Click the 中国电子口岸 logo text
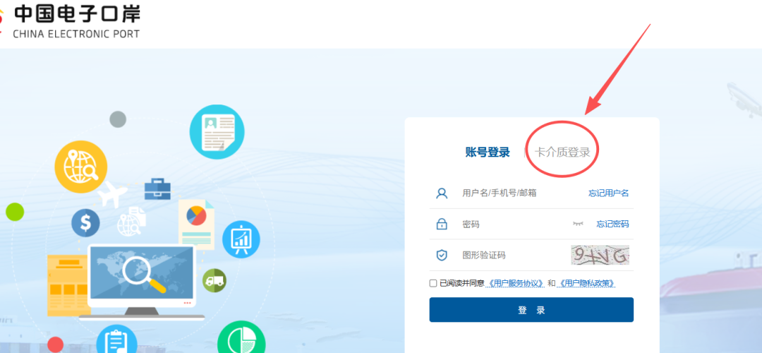 76,13
